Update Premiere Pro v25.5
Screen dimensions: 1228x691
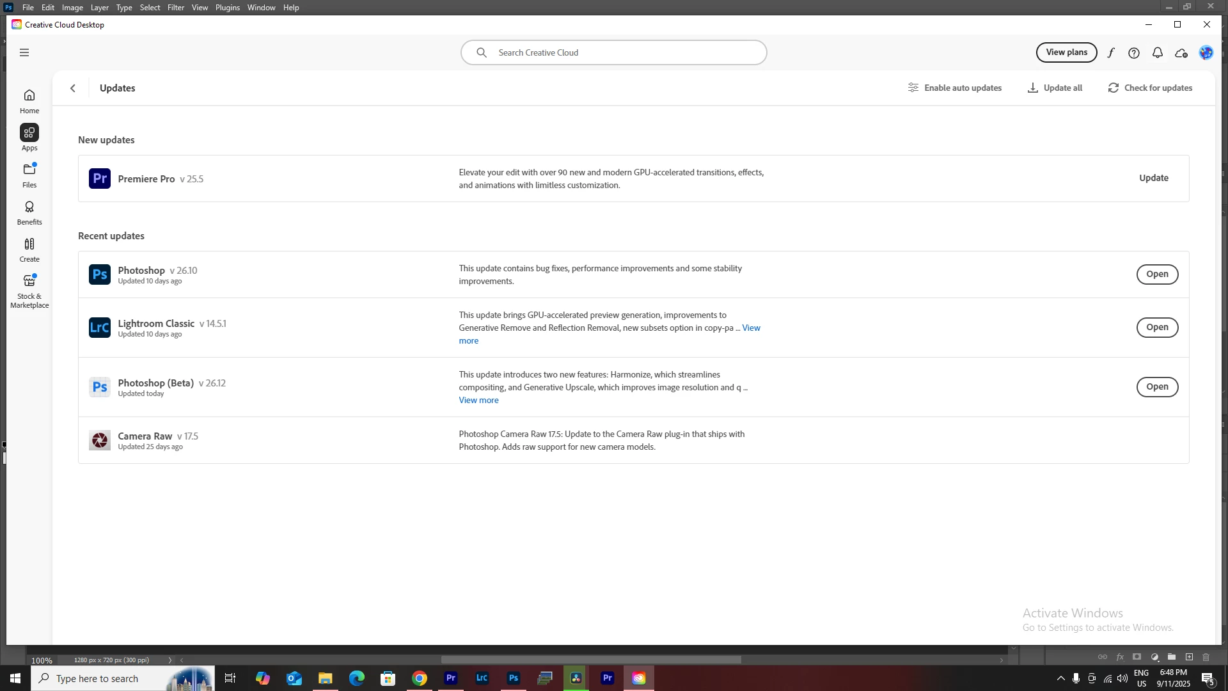pos(1153,179)
